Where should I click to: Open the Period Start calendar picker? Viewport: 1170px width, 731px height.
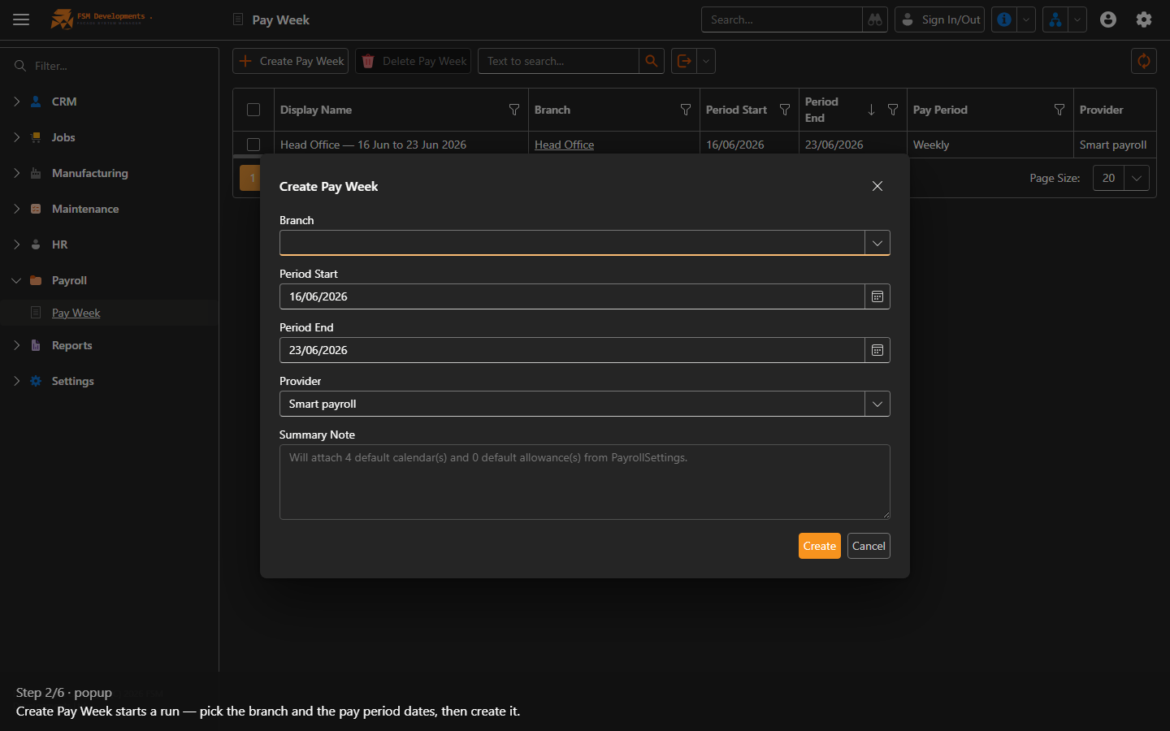click(877, 296)
